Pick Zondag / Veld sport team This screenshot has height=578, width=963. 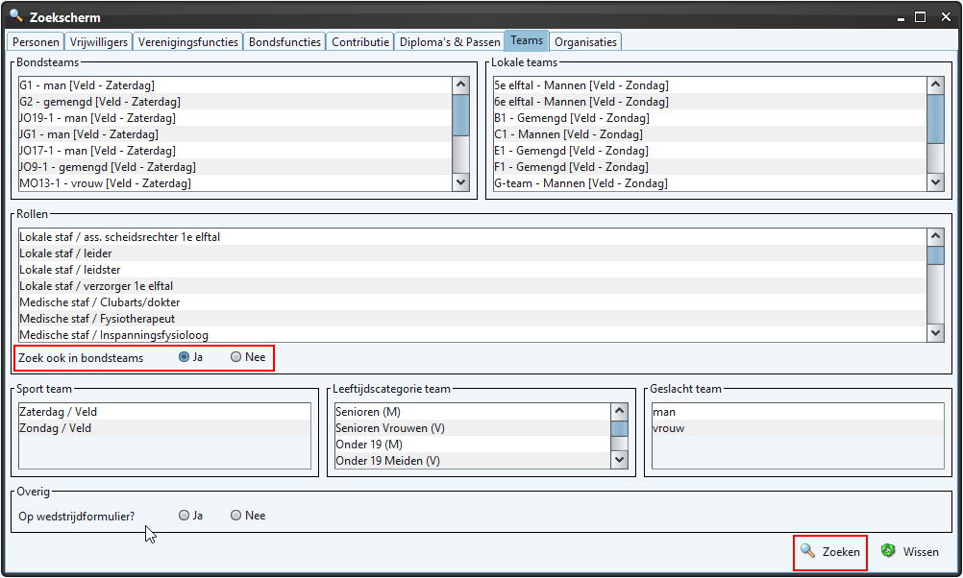pyautogui.click(x=58, y=428)
